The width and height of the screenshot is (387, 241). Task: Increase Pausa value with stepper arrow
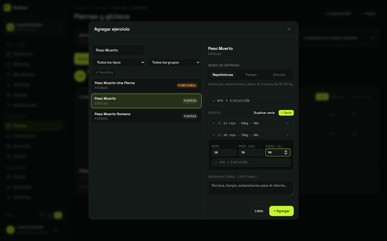click(286, 151)
